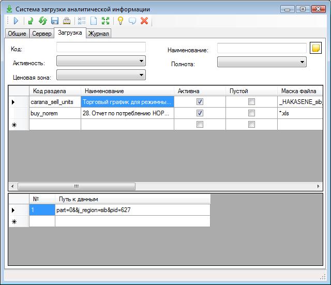Check Пустой for carana_sell_units row
The width and height of the screenshot is (331, 285).
pos(251,102)
